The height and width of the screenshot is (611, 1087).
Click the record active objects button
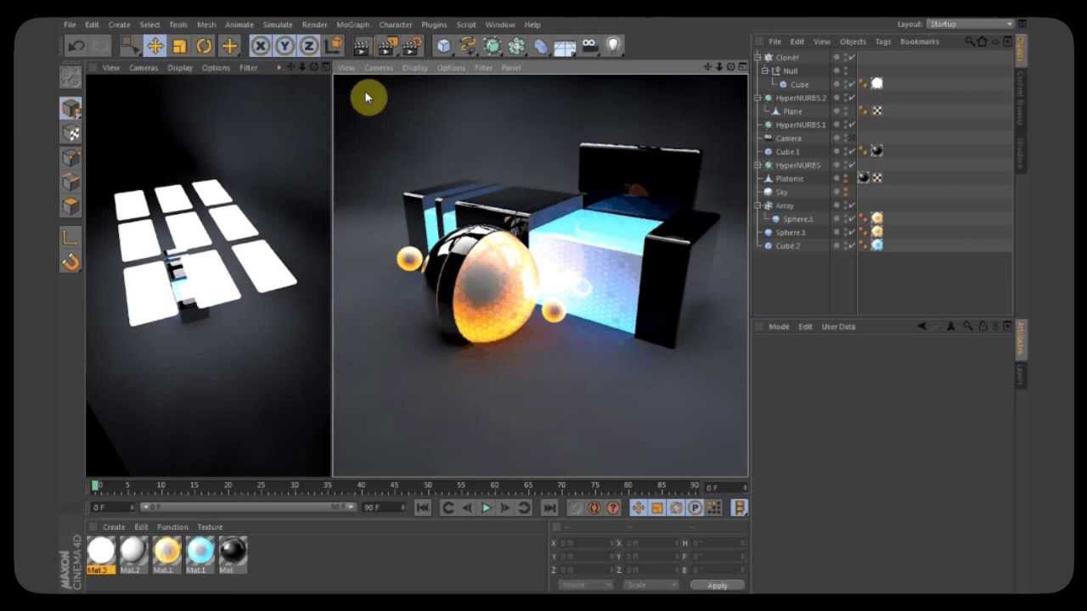tap(575, 507)
